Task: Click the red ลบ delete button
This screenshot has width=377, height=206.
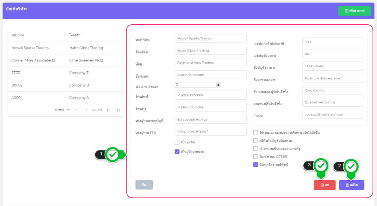Action: click(x=324, y=185)
